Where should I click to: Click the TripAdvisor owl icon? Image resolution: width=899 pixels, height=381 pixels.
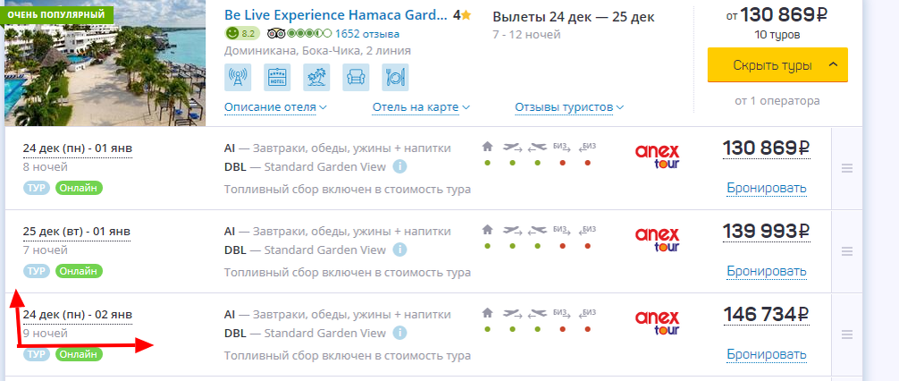[x=276, y=34]
